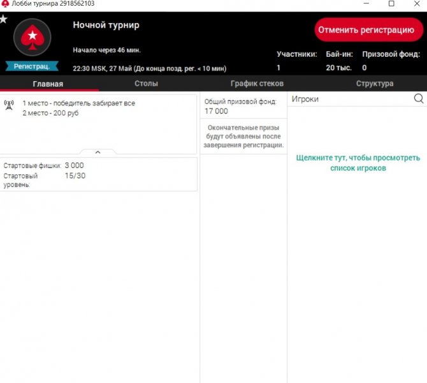
Task: Maximize the tournament lobby window
Action: point(391,4)
